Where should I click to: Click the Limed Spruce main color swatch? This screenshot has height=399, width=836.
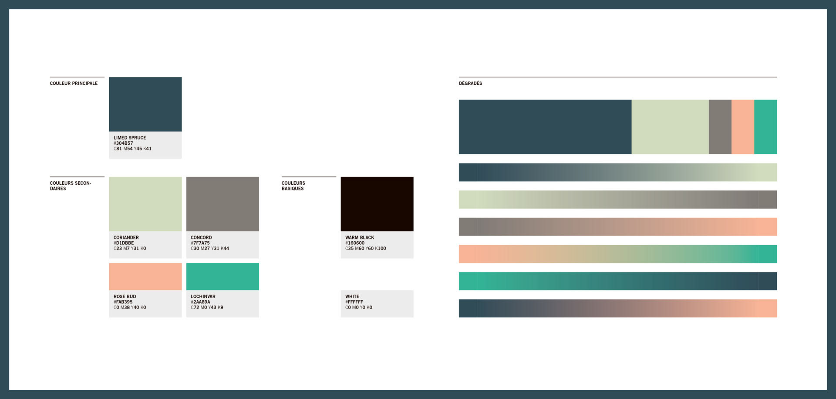[x=145, y=104]
